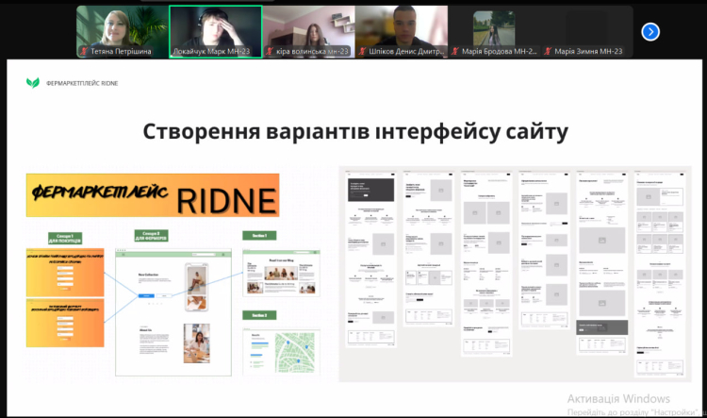Screen dimensions: 707x418
Task: Click the next participants arrow button
Action: click(x=650, y=31)
